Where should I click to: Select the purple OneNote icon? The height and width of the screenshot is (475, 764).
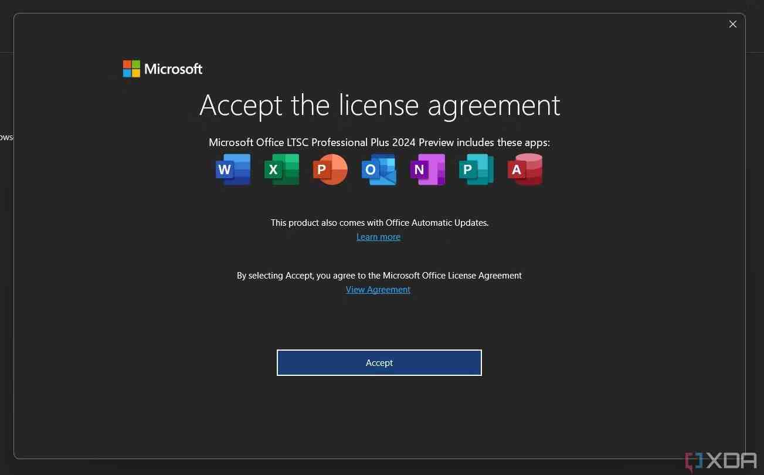click(x=427, y=169)
